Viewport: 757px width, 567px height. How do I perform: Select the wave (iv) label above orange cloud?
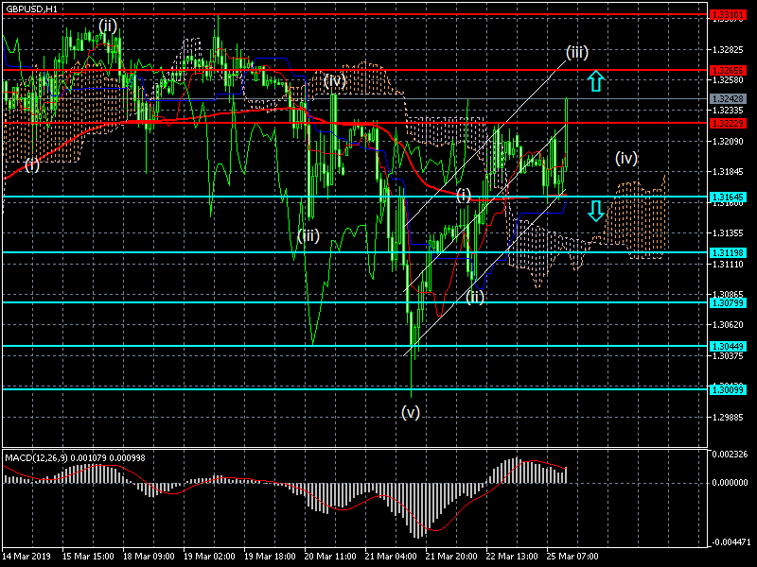pos(626,158)
